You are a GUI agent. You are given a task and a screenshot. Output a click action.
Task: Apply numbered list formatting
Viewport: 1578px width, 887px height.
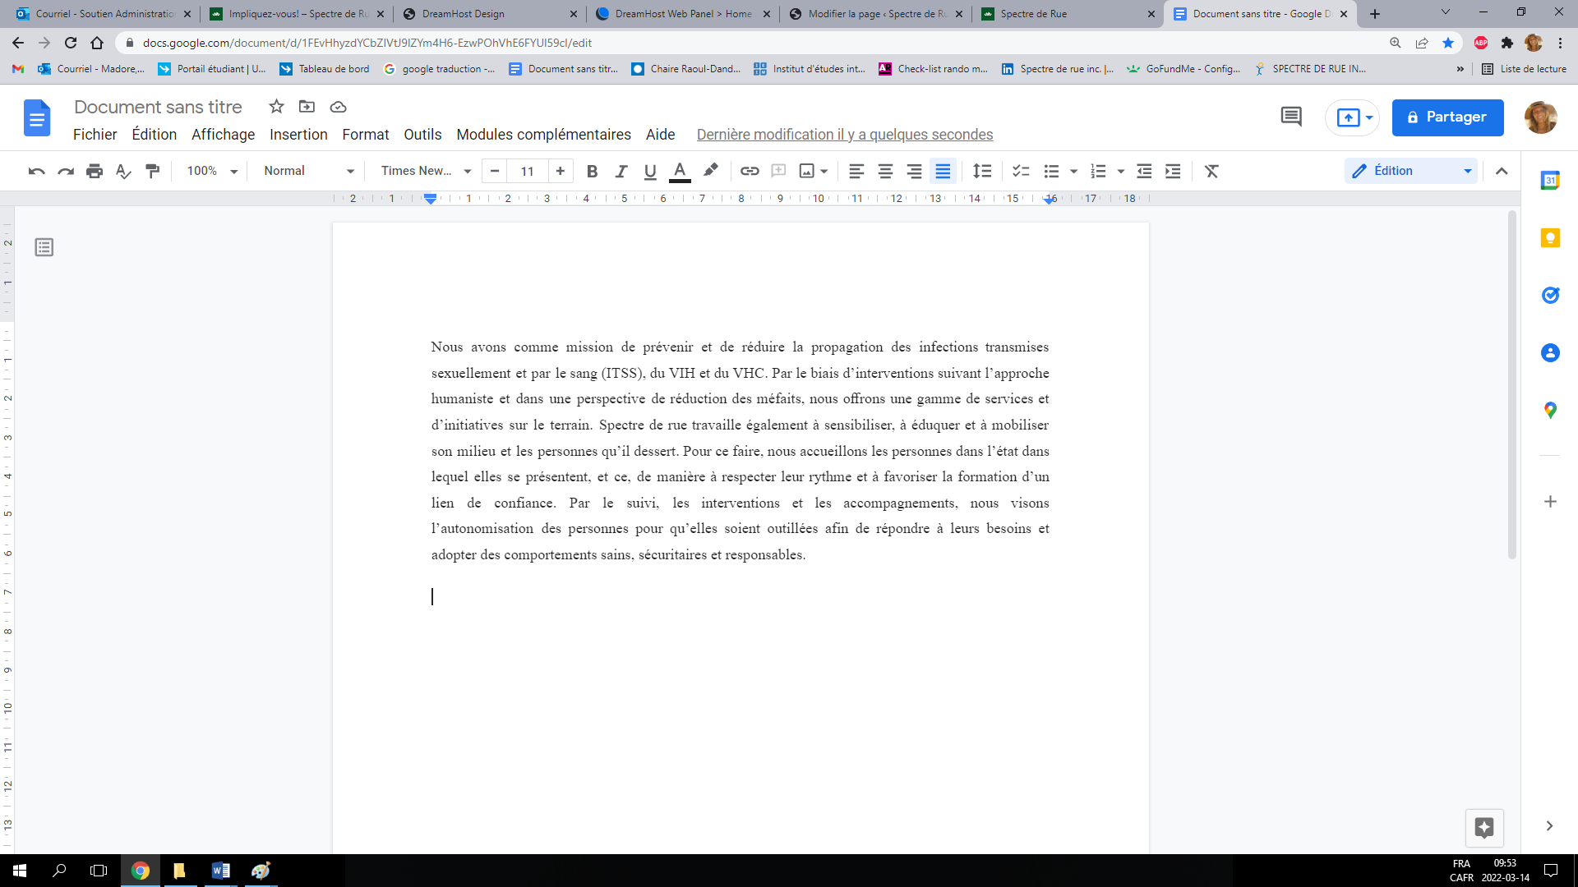pyautogui.click(x=1098, y=171)
